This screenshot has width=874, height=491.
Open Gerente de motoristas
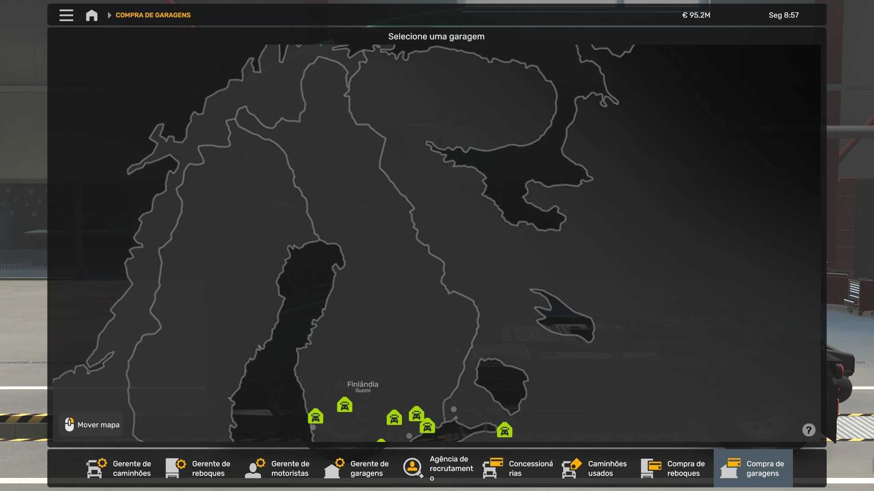click(278, 468)
